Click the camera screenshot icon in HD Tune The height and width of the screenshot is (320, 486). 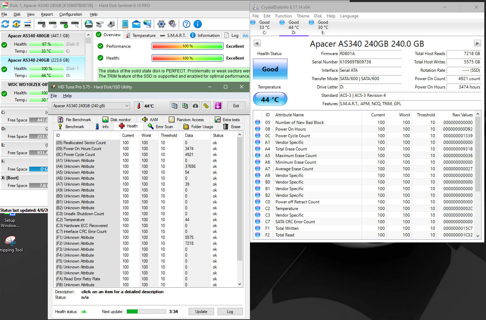[196, 106]
